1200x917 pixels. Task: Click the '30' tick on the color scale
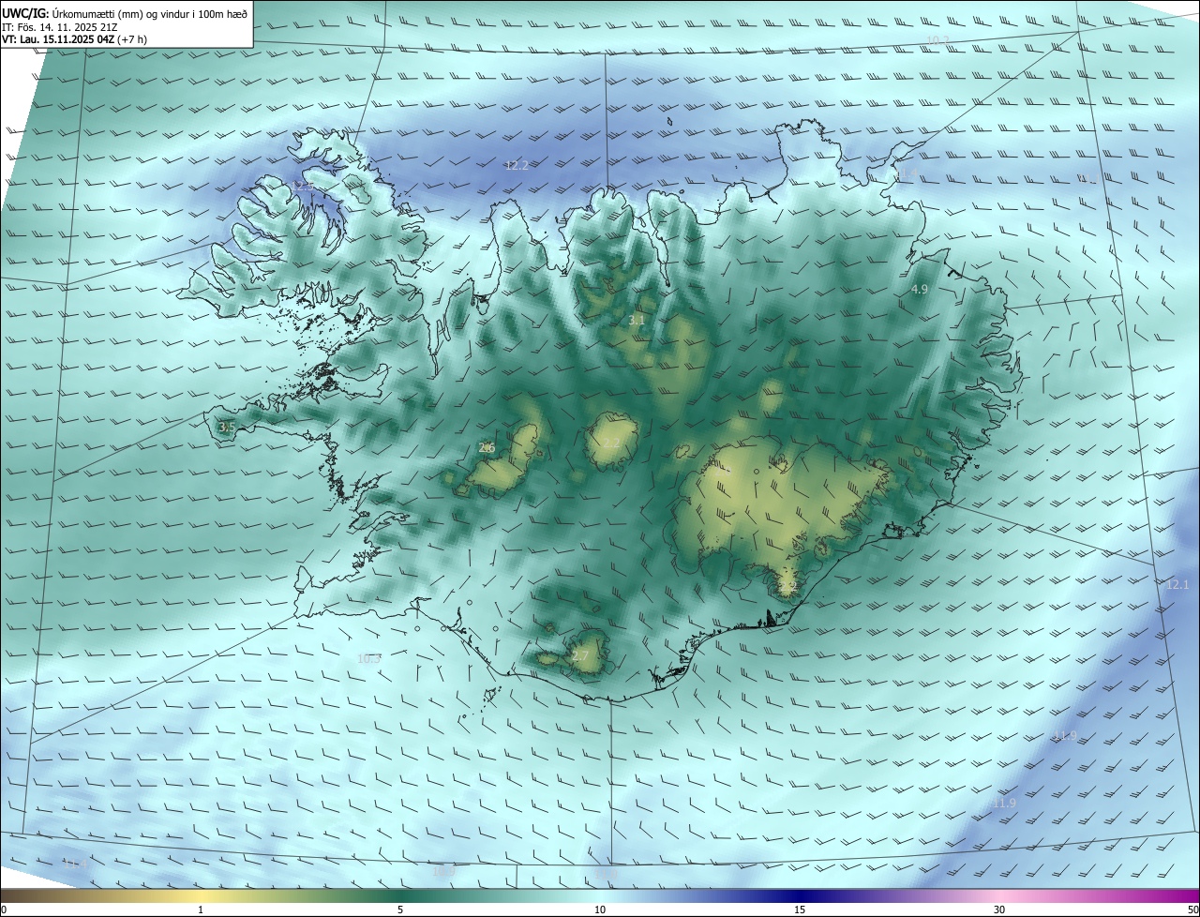click(999, 909)
